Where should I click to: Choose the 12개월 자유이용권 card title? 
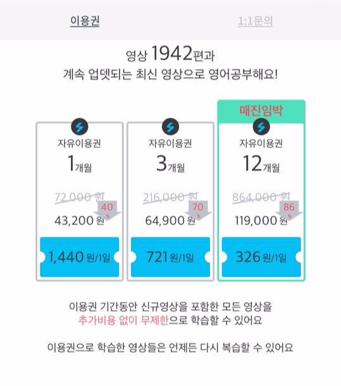[x=261, y=143]
